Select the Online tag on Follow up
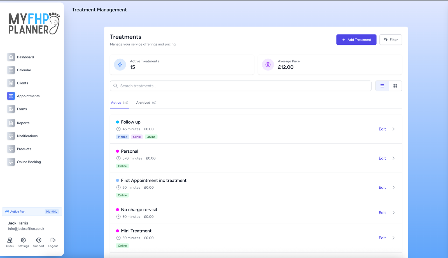Screen dimensions: 448x258 151,137
